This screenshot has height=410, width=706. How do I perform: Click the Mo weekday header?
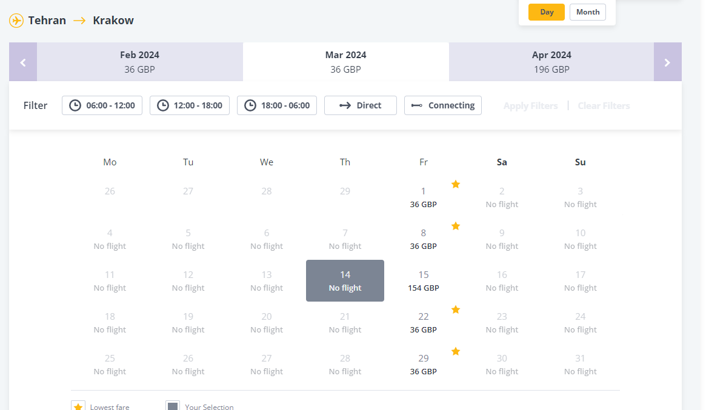[110, 162]
